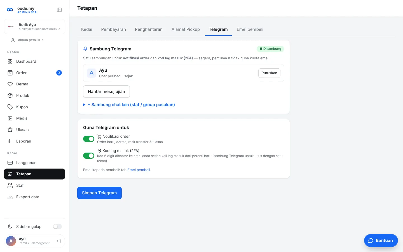
Task: Go to the Emel pembeli tab
Action: click(250, 29)
